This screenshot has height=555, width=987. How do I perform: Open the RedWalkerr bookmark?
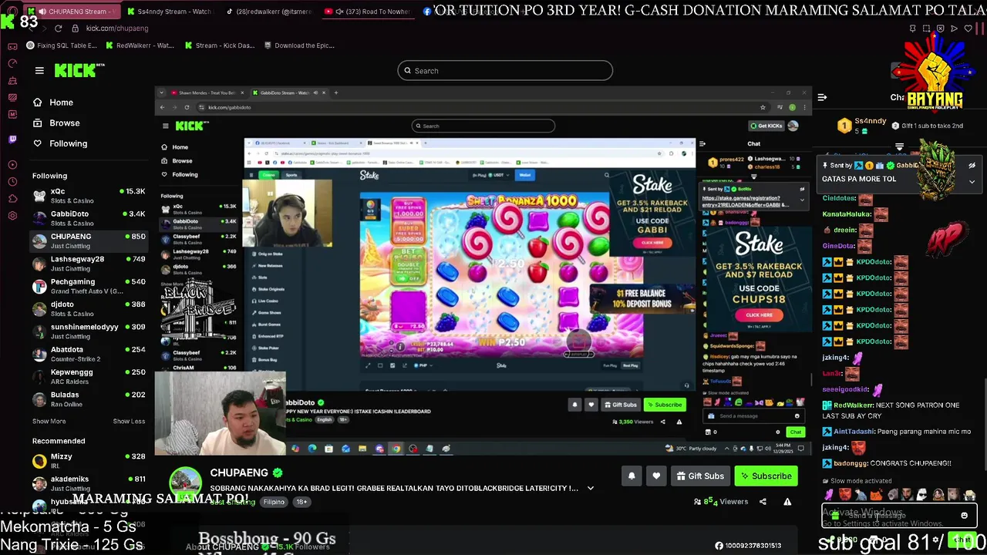(x=140, y=45)
